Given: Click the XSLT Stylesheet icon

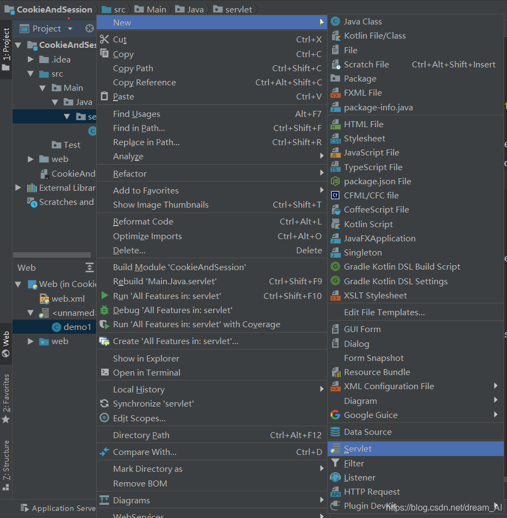Looking at the screenshot, I should (335, 295).
